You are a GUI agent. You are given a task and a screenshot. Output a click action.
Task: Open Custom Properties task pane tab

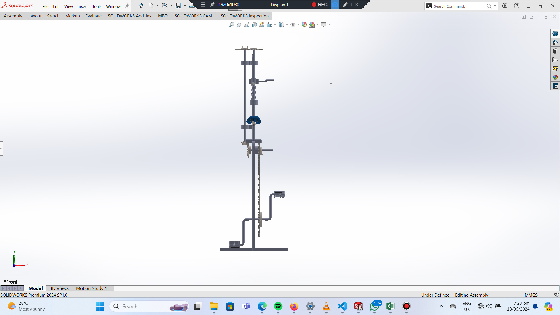(x=555, y=86)
